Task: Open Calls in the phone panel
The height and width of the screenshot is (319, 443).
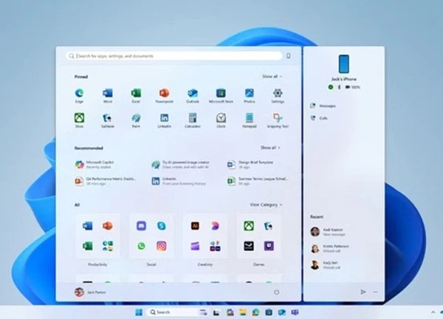Action: click(x=318, y=118)
